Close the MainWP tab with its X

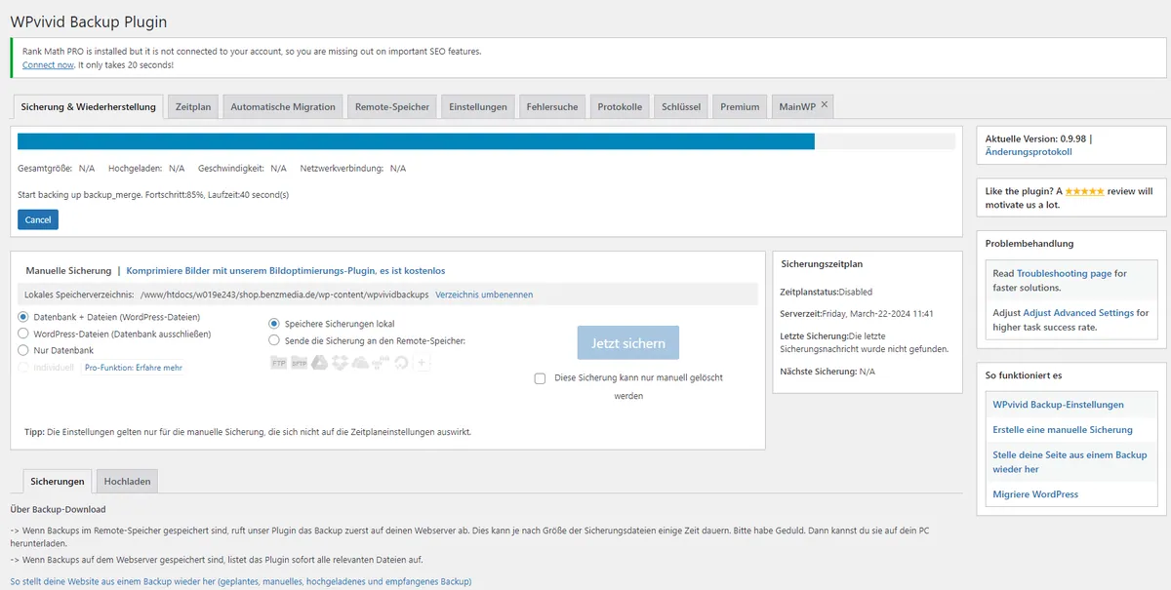point(825,104)
